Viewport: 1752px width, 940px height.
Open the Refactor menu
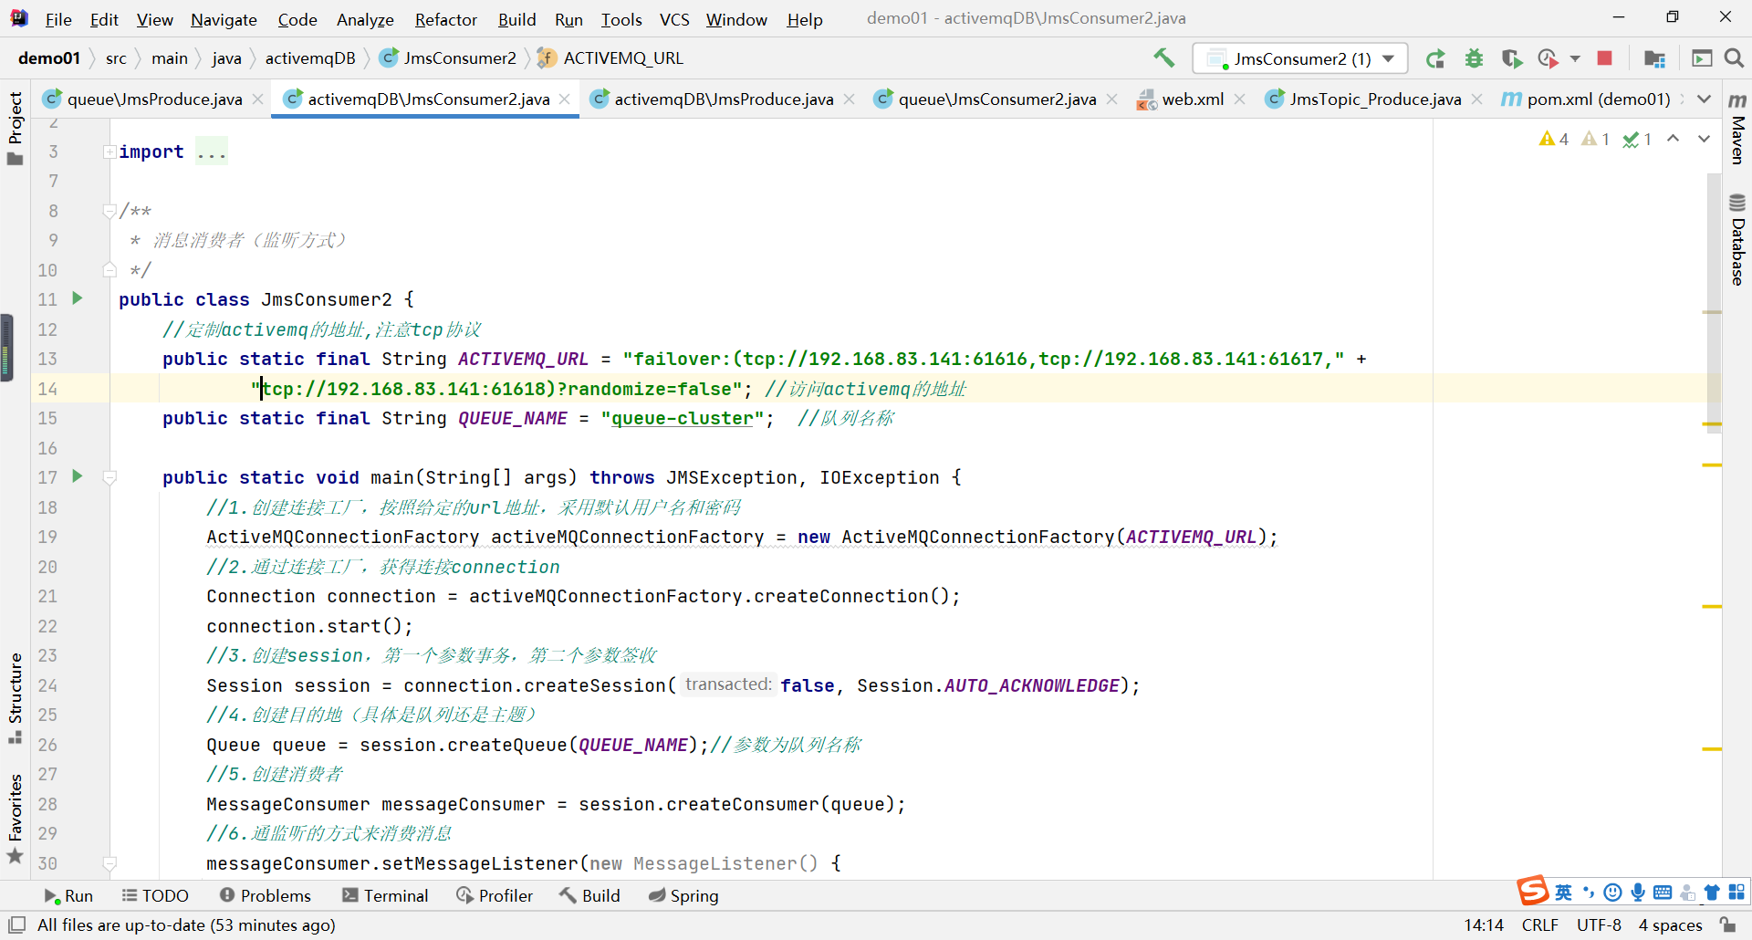[445, 19]
